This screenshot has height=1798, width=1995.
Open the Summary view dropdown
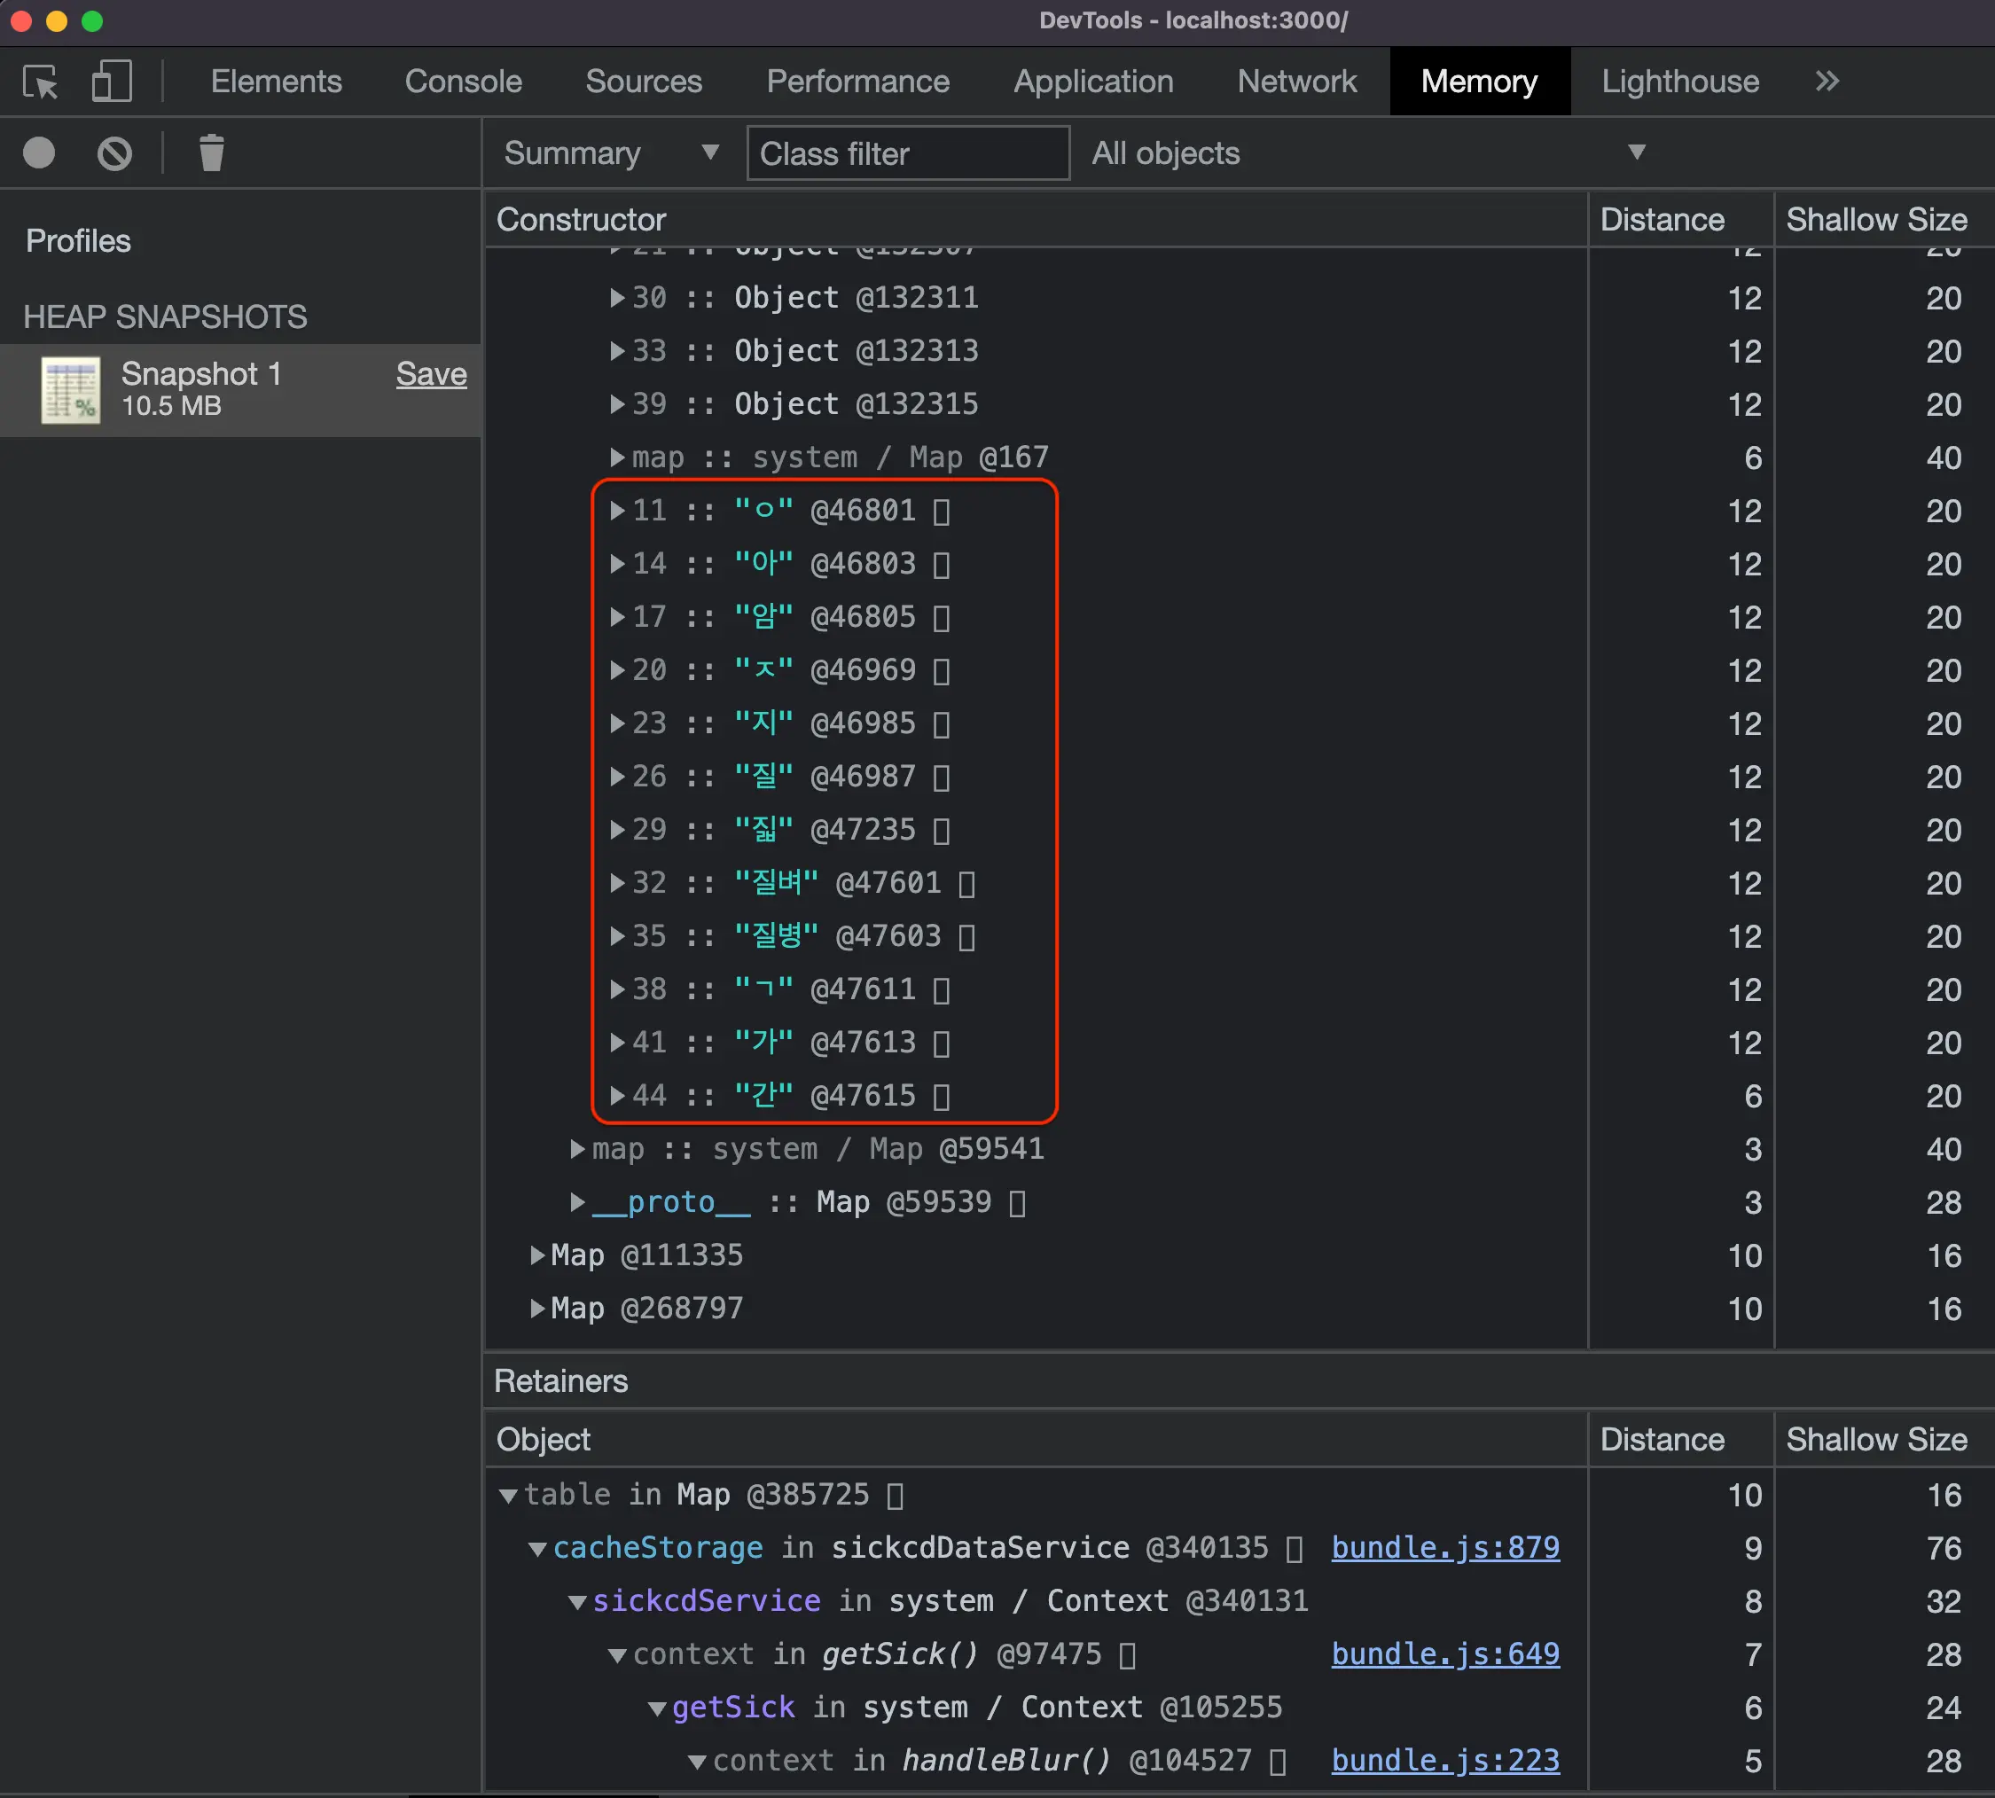611,153
